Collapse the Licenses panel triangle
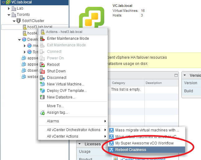 [79, 144]
